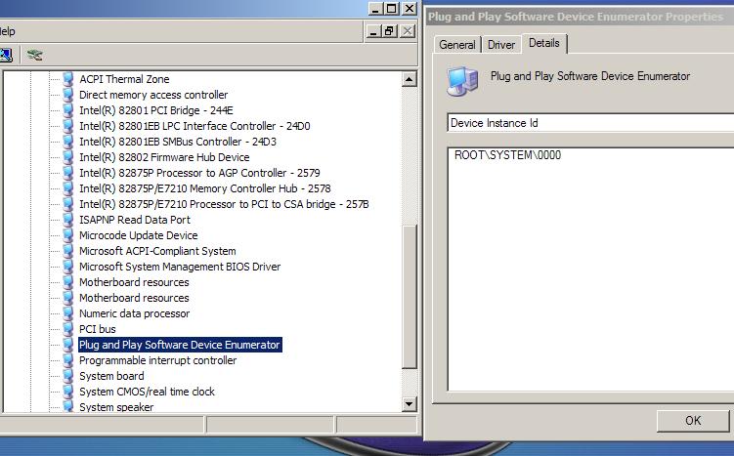Click the icon beside Programmable interrupt controller
734x456 pixels.
(67, 360)
